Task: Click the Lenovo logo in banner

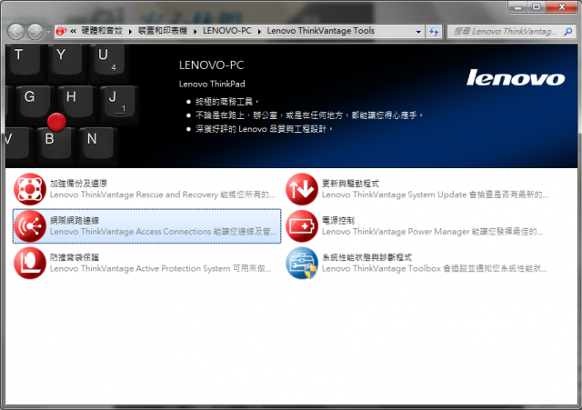Action: [516, 77]
